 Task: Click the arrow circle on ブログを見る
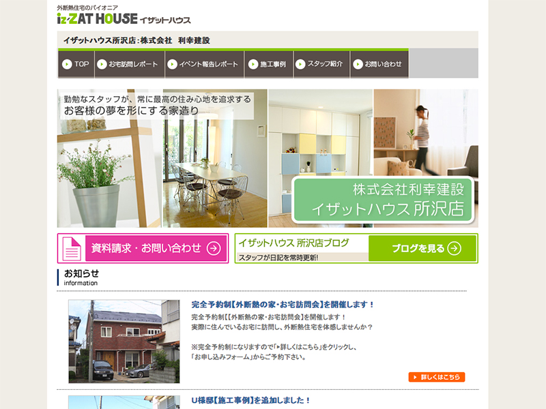point(454,248)
